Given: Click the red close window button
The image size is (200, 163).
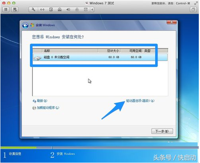Looking at the screenshot, I should click(4, 3).
